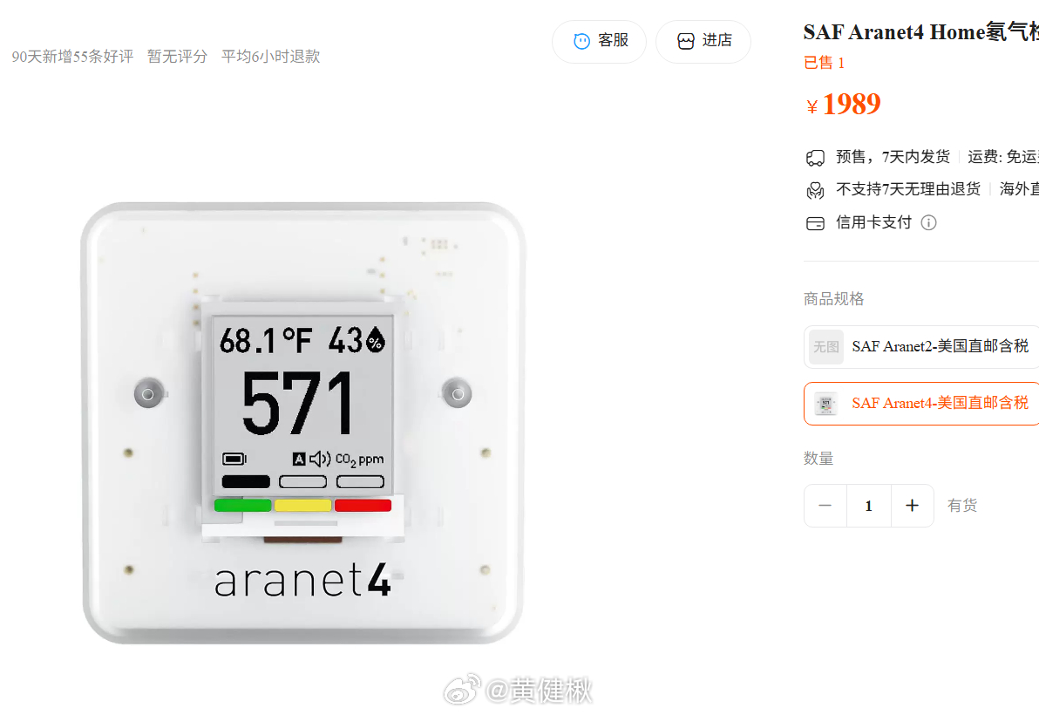Click the return policy icon beside 不支持7天无理由退货
Image resolution: width=1039 pixels, height=715 pixels.
point(815,190)
